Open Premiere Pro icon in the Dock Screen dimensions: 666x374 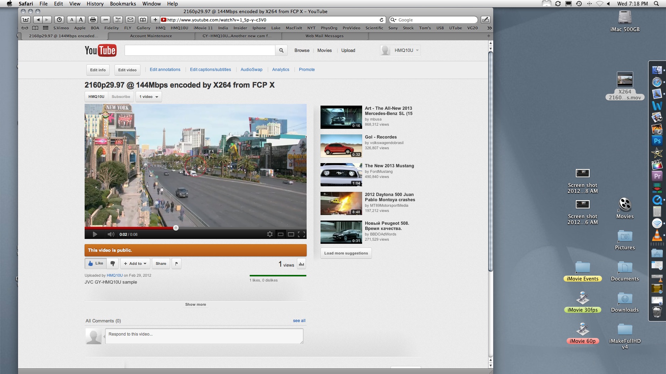tap(657, 176)
